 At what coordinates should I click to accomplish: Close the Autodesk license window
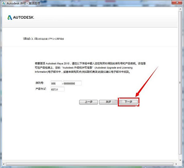(x=177, y=2)
